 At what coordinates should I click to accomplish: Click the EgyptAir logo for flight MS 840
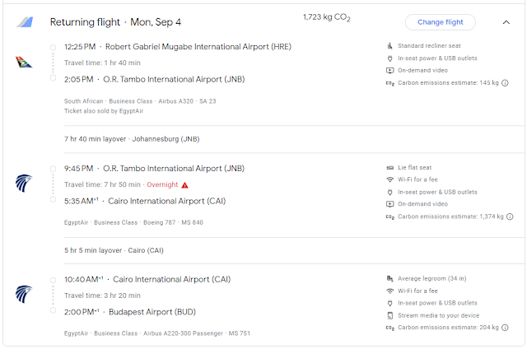click(x=25, y=183)
